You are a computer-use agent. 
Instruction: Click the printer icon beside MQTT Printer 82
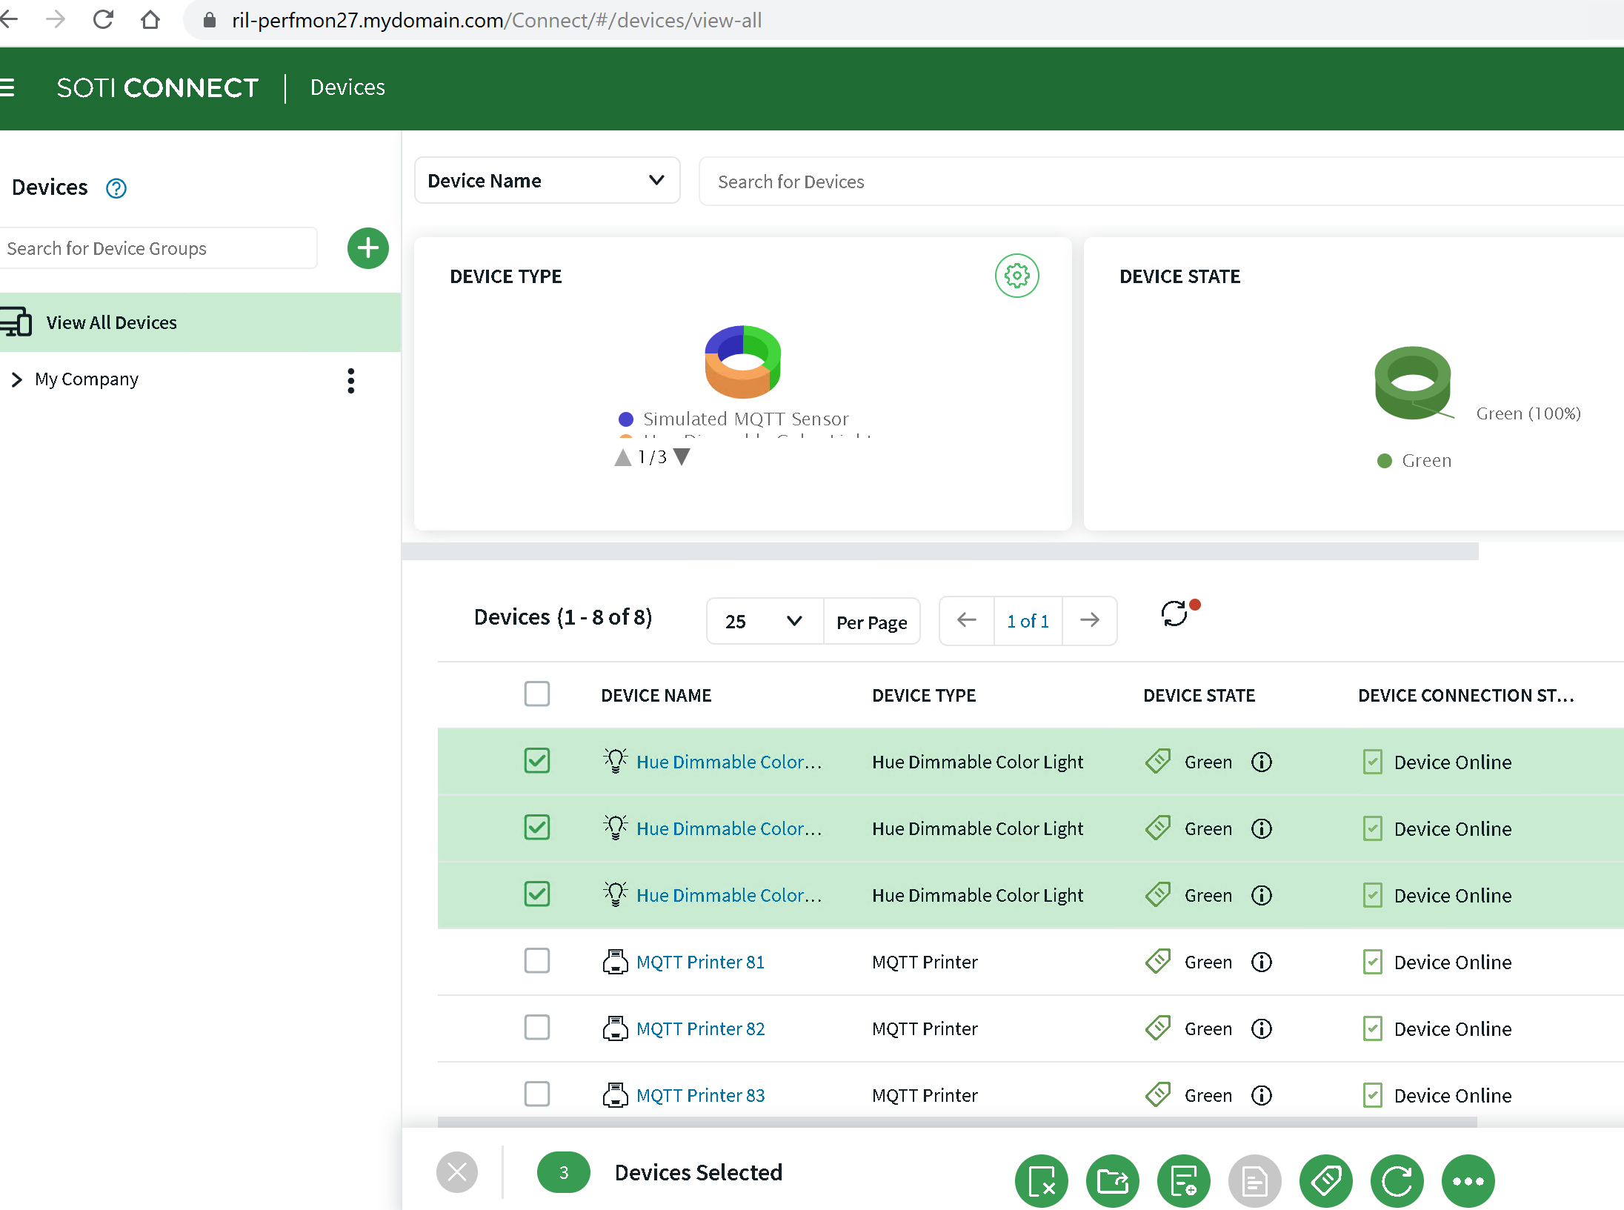coord(615,1028)
